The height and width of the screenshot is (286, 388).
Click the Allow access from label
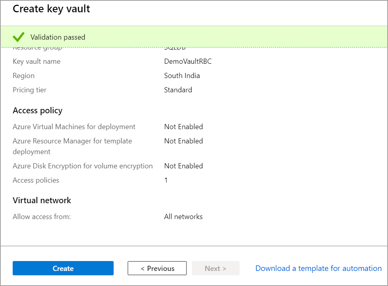(x=42, y=217)
